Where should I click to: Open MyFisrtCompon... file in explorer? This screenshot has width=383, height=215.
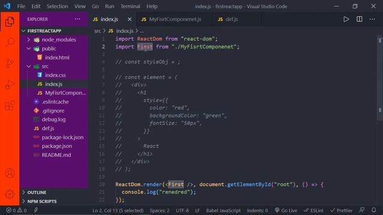click(54, 93)
